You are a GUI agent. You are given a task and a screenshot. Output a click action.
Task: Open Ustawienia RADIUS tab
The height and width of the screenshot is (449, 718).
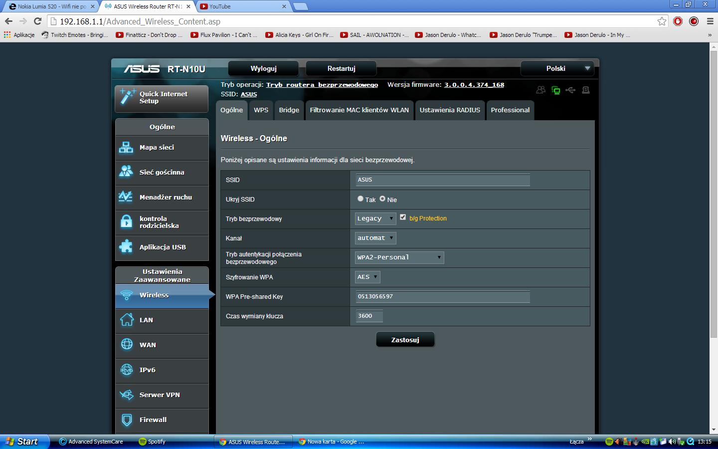coord(450,110)
